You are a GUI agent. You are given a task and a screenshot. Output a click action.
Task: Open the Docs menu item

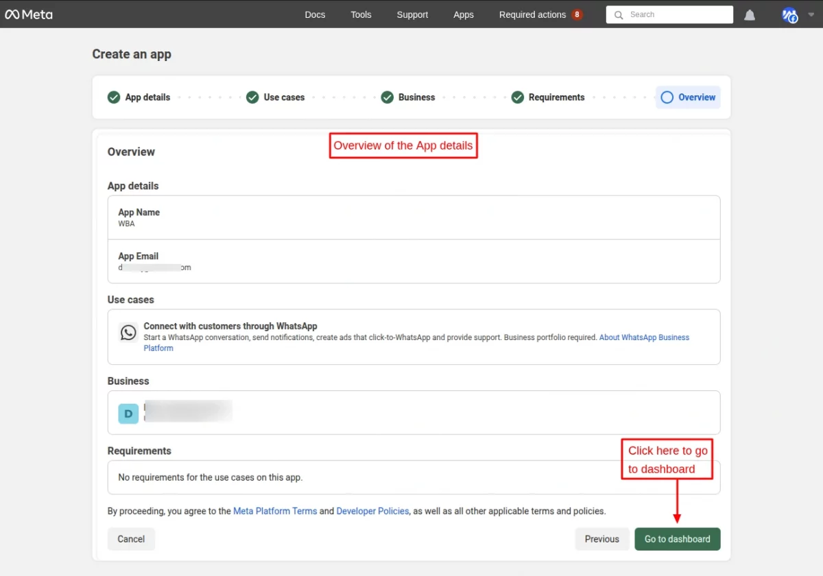click(x=315, y=14)
